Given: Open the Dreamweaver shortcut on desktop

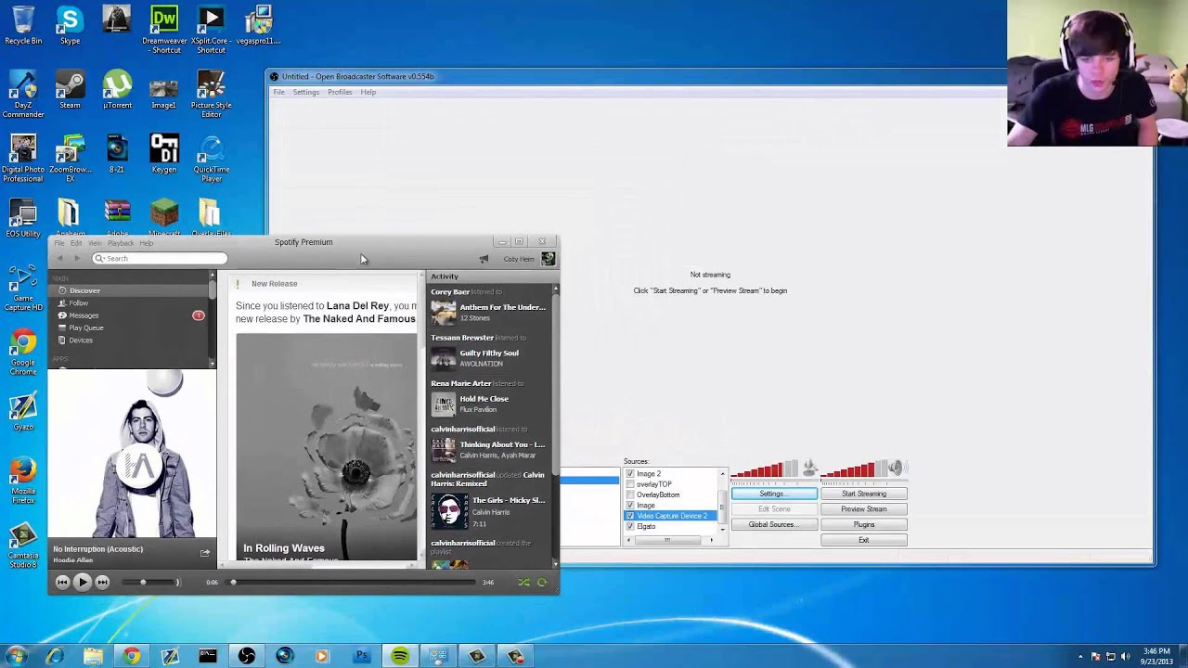Looking at the screenshot, I should click(x=164, y=30).
